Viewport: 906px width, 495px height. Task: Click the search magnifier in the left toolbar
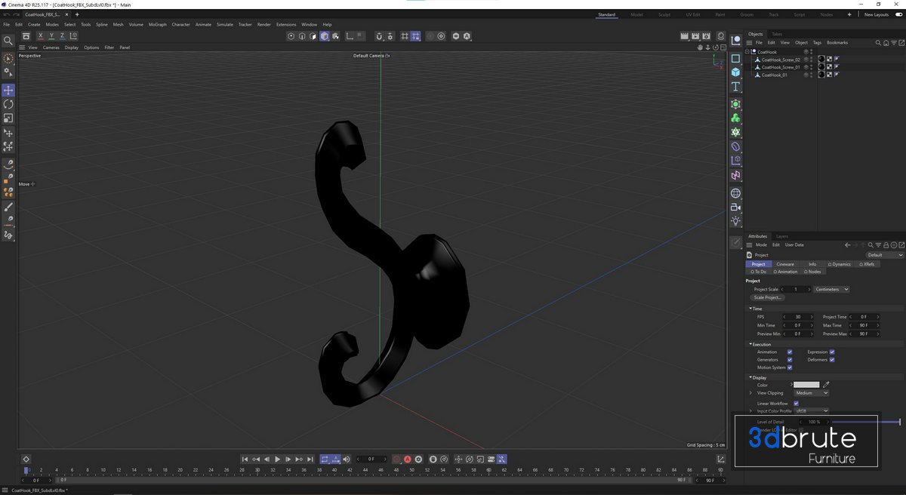click(x=8, y=41)
